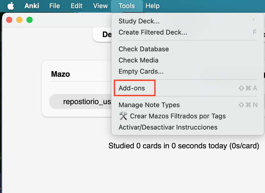This screenshot has width=265, height=193.
Task: Toggle Activar/Desactivar Instrucciones option
Action: (168, 127)
